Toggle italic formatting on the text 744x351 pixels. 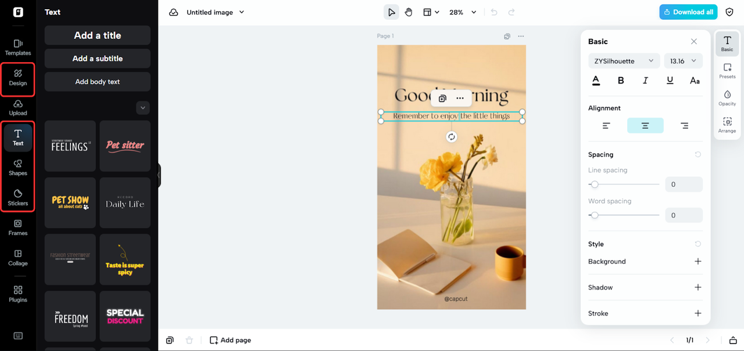[645, 80]
